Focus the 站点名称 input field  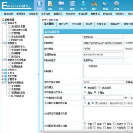tap(103, 37)
